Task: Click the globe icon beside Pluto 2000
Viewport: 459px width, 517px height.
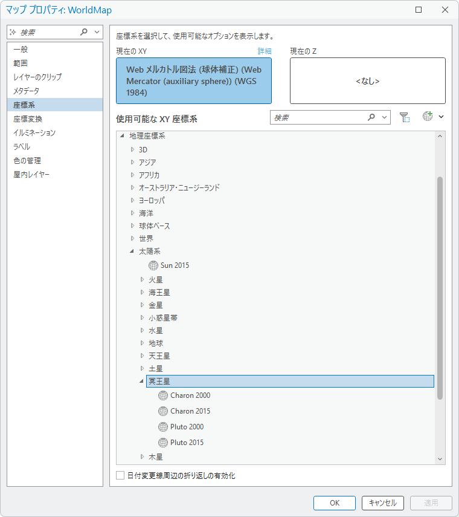Action: click(163, 427)
